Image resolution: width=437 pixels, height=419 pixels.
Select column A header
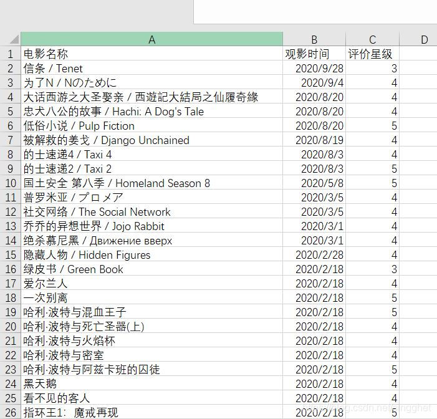pyautogui.click(x=152, y=39)
